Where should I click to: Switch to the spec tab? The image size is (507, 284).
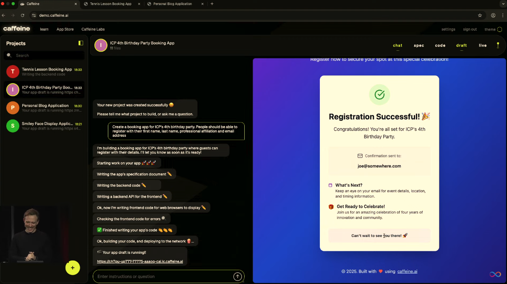[419, 45]
